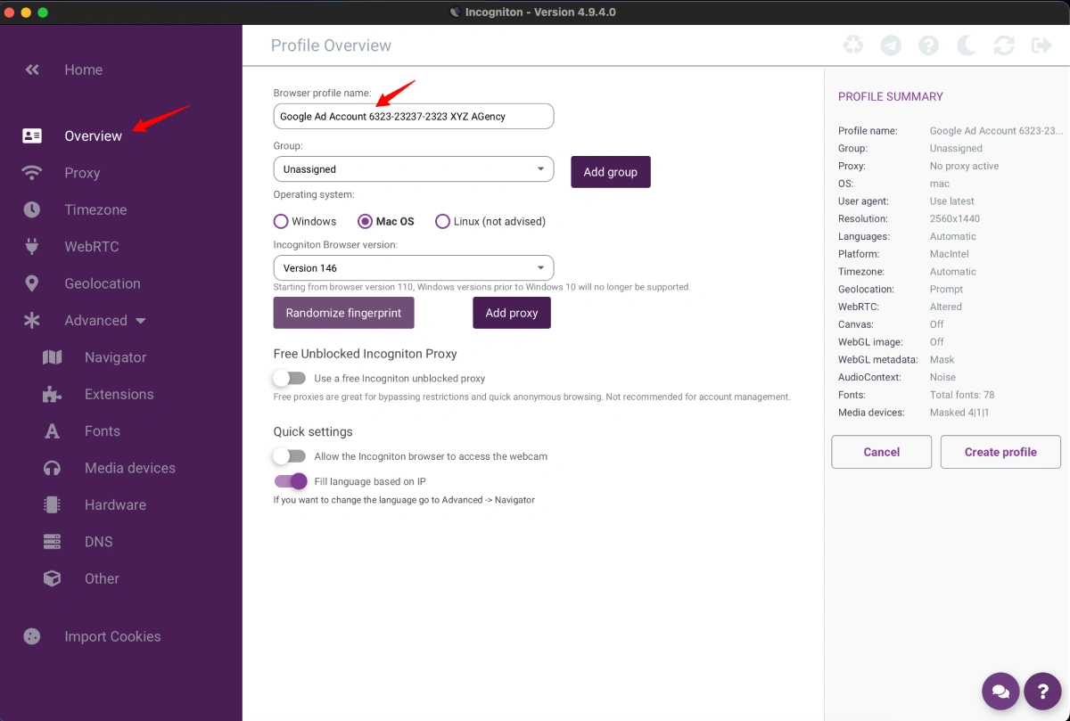Screen dimensions: 1070x721
Task: Select the Mac OS radio button
Action: tap(365, 221)
